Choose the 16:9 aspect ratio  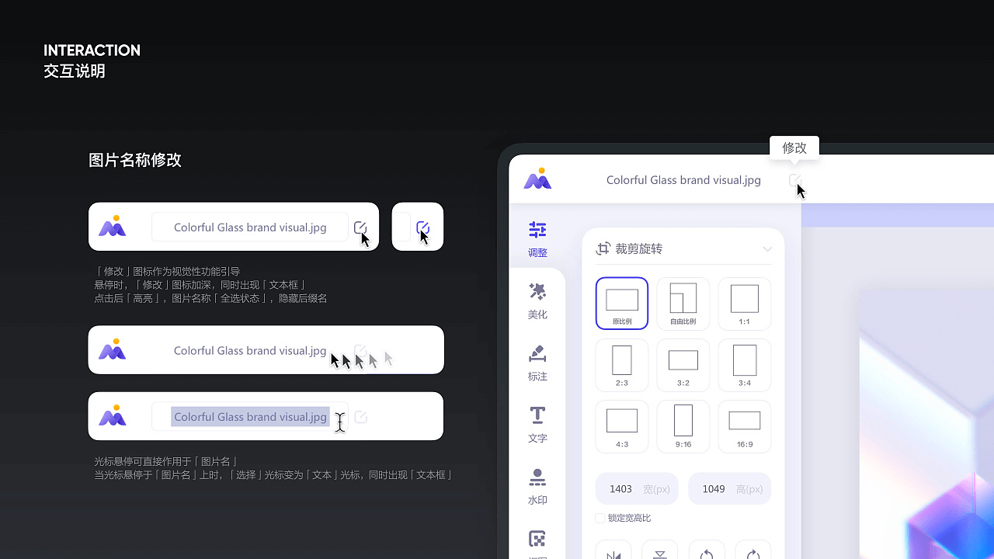click(745, 426)
